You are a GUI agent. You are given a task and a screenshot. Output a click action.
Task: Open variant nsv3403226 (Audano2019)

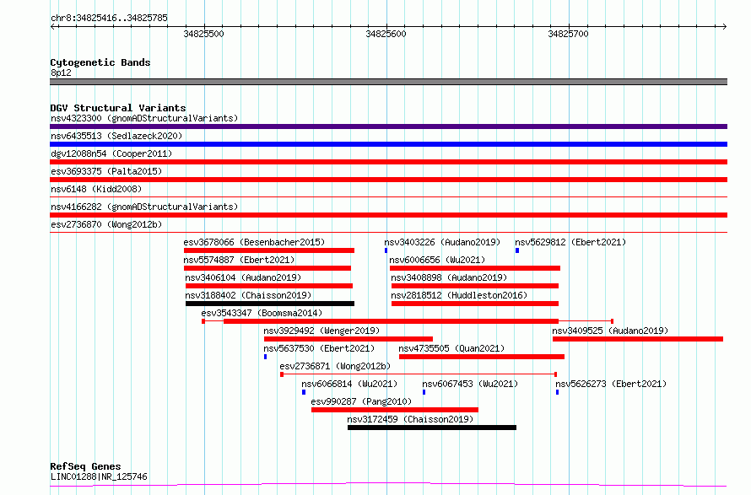coord(442,242)
